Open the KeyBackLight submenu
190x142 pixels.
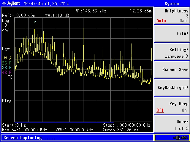tap(172, 88)
